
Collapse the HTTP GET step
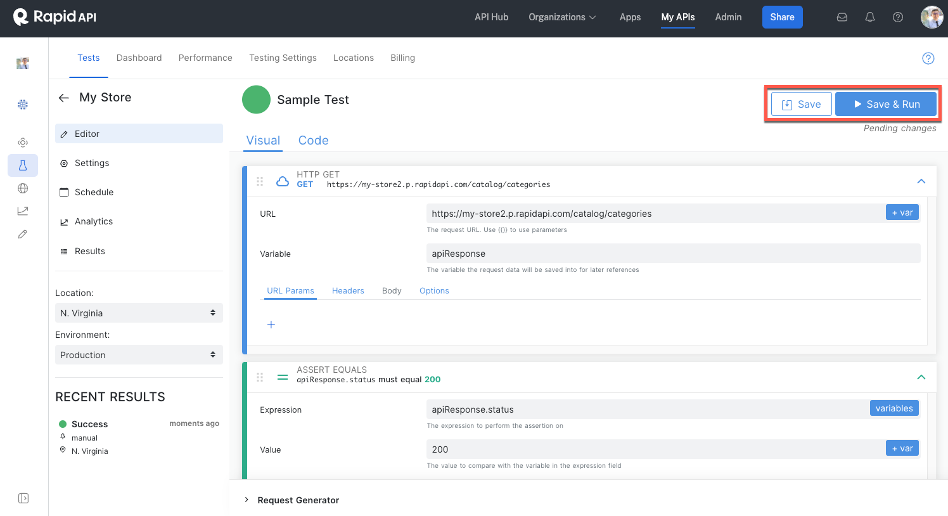(x=921, y=181)
